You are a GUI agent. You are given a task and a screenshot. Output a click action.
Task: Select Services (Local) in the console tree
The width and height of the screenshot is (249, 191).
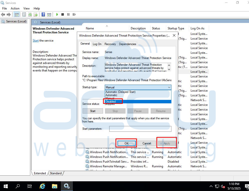(x=14, y=21)
